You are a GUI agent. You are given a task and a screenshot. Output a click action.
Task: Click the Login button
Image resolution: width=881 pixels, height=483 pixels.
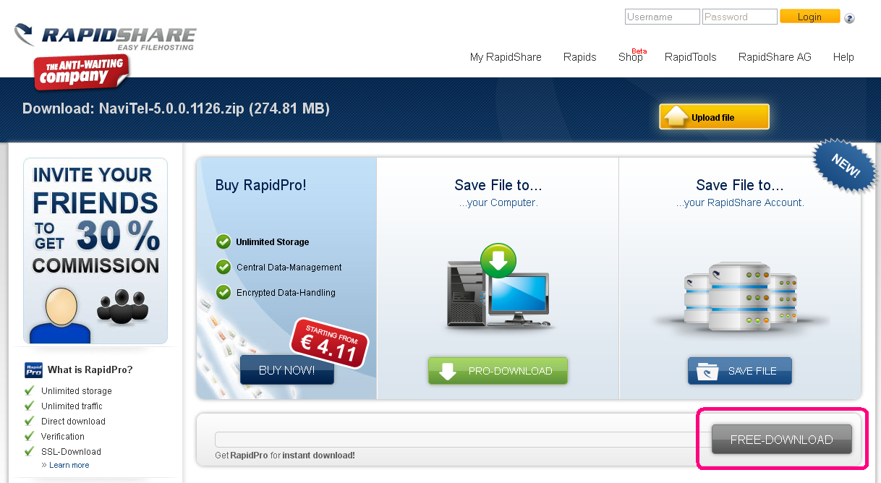click(809, 17)
